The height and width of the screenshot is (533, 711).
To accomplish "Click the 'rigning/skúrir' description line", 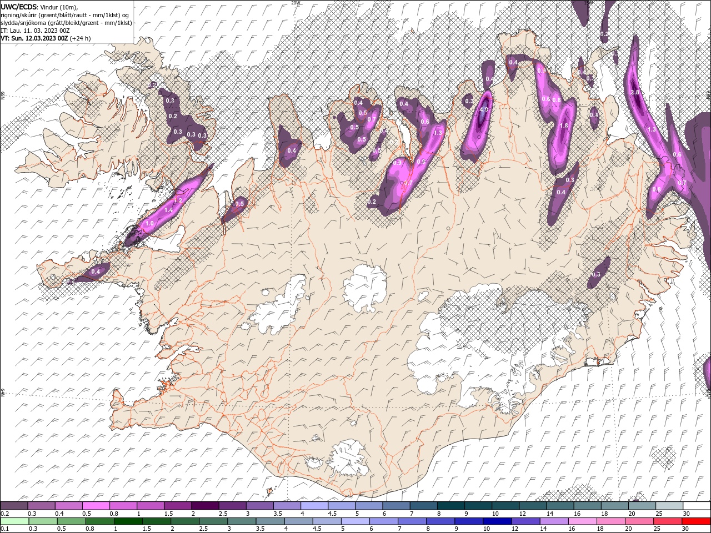I will tap(65, 15).
